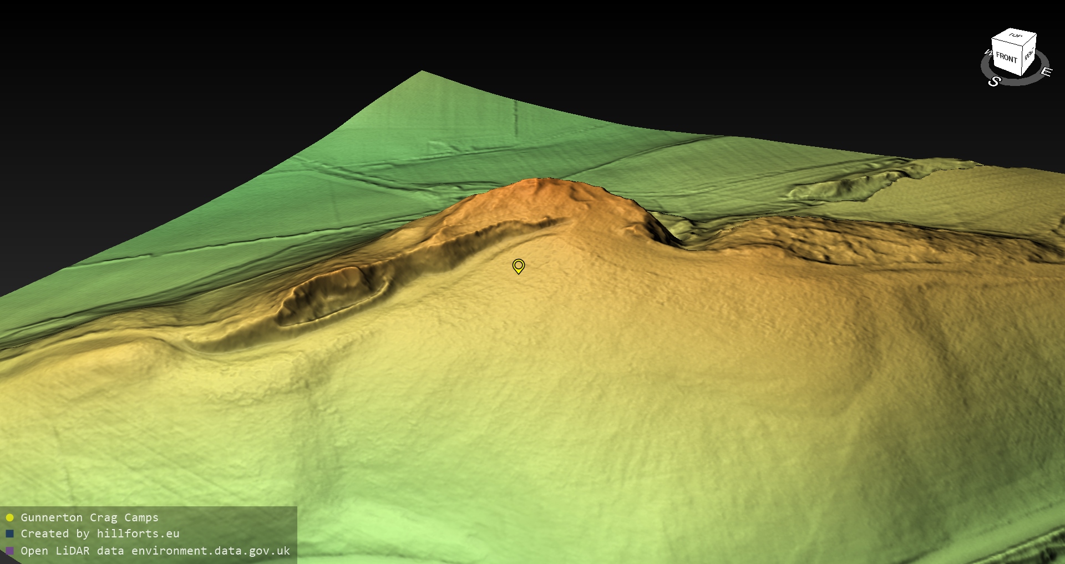Click the FRONT face of the view cube
The width and height of the screenshot is (1065, 564).
point(1006,58)
